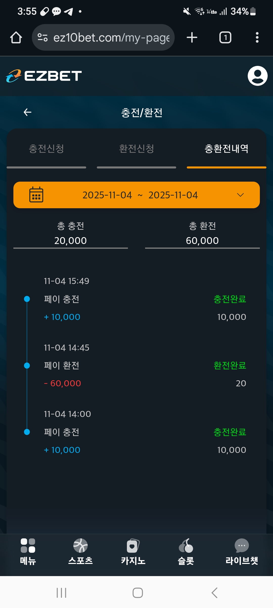Viewport: 273px width, 608px height.
Task: Tap the browser home icon
Action: 16,37
